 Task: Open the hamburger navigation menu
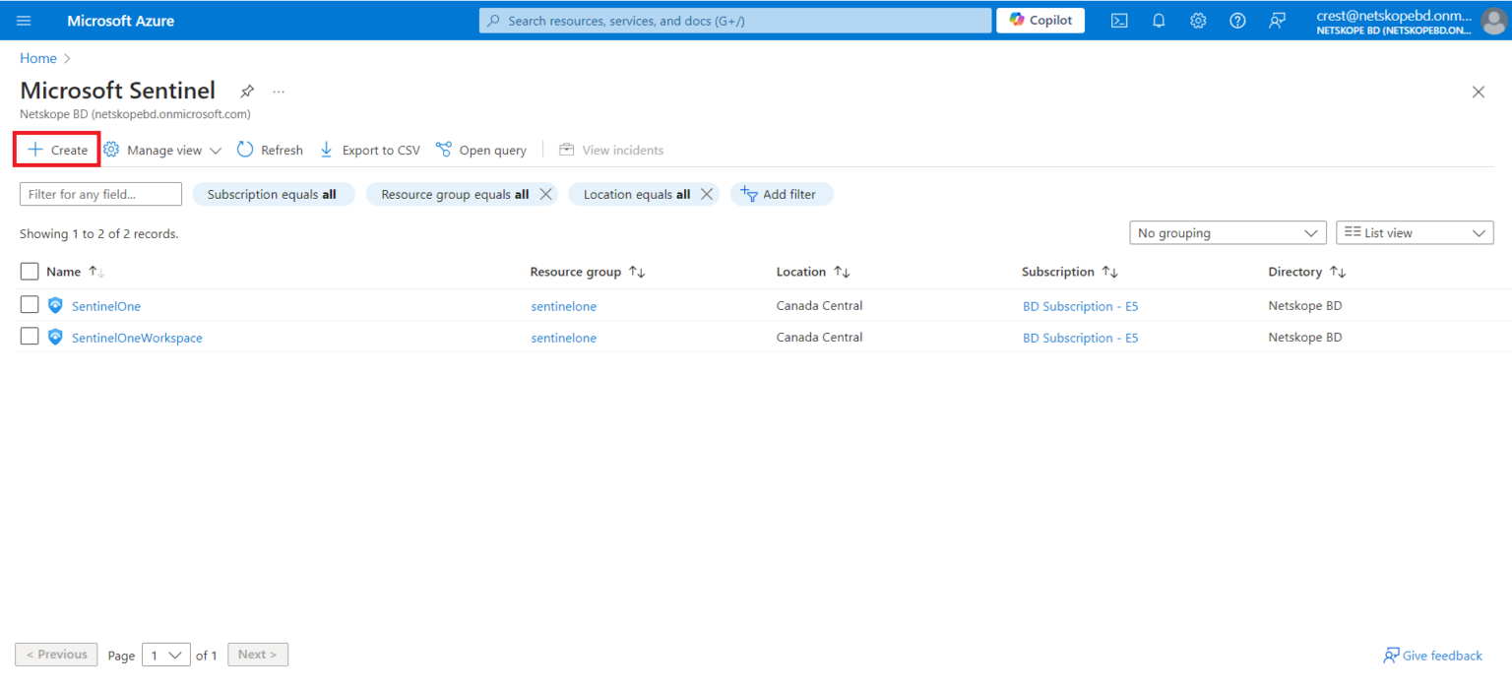pos(24,20)
